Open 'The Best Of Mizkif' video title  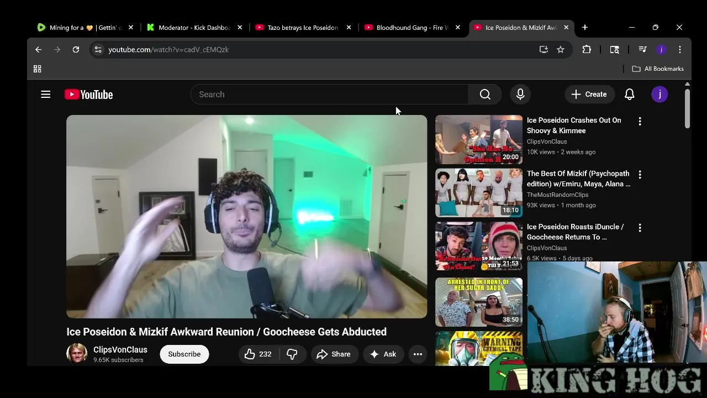tap(578, 179)
